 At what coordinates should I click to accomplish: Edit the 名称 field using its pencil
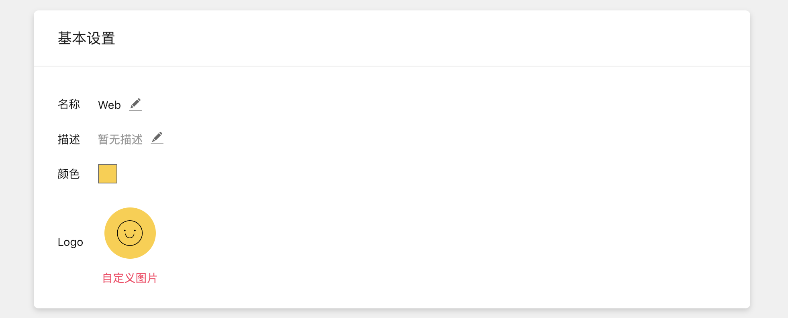coord(135,104)
